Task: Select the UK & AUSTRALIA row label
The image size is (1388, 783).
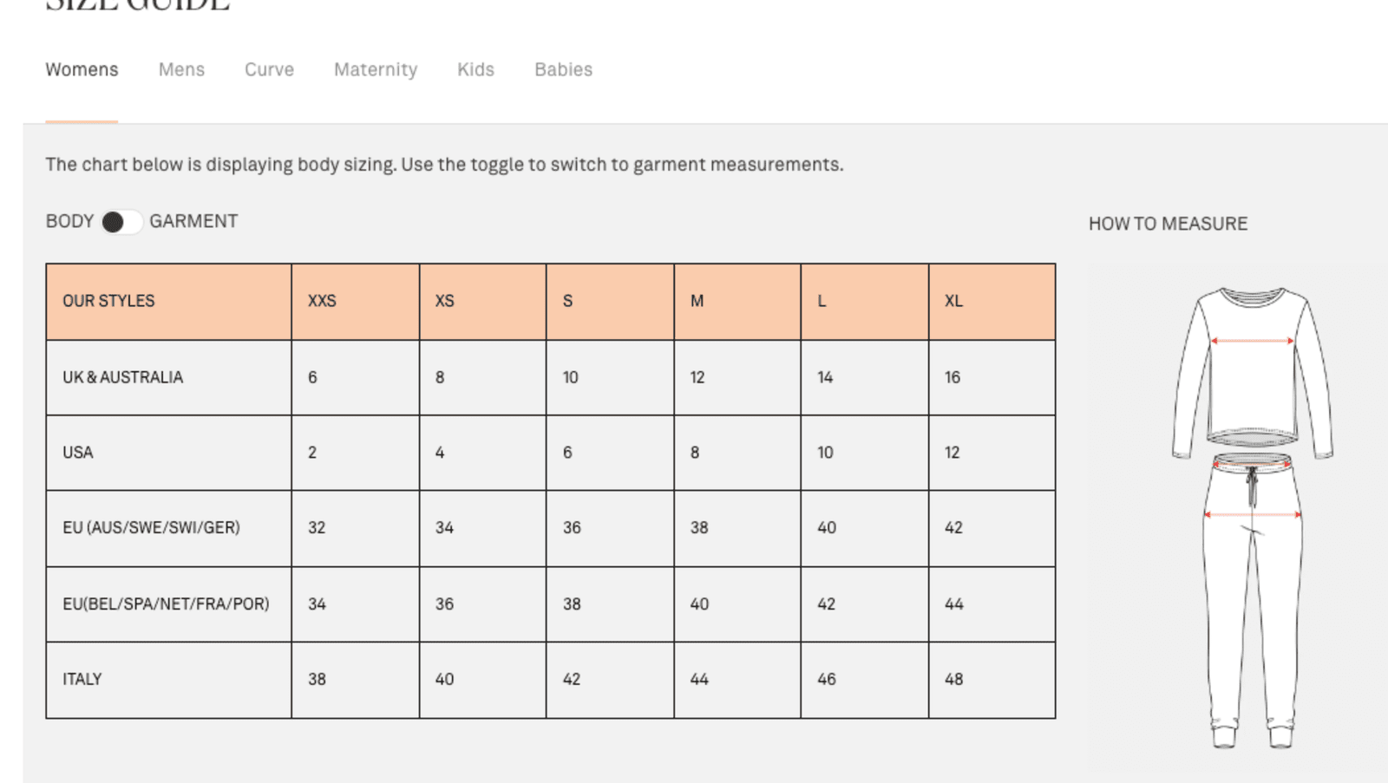Action: pos(122,377)
